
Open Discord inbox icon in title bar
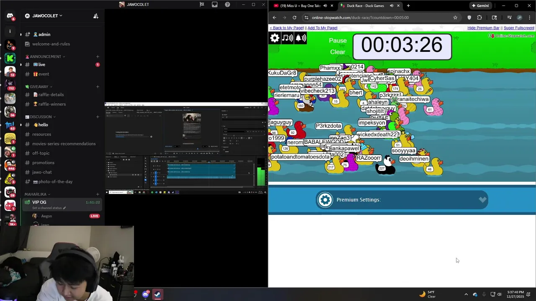[214, 5]
